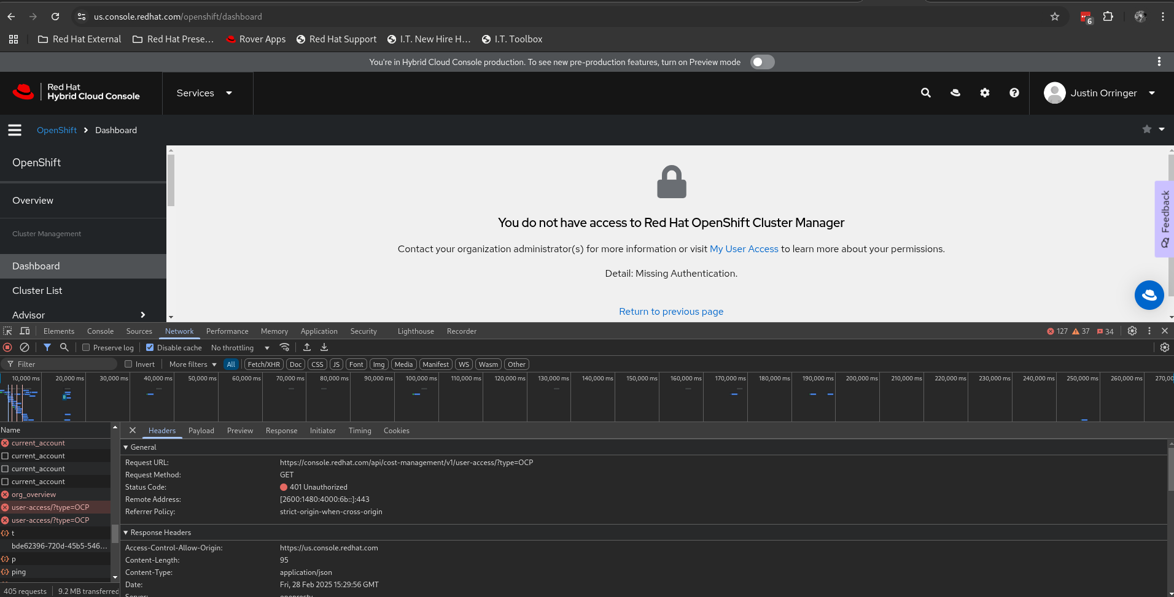Enable the Preserve log checkbox
Viewport: 1174px width, 597px height.
(x=86, y=347)
